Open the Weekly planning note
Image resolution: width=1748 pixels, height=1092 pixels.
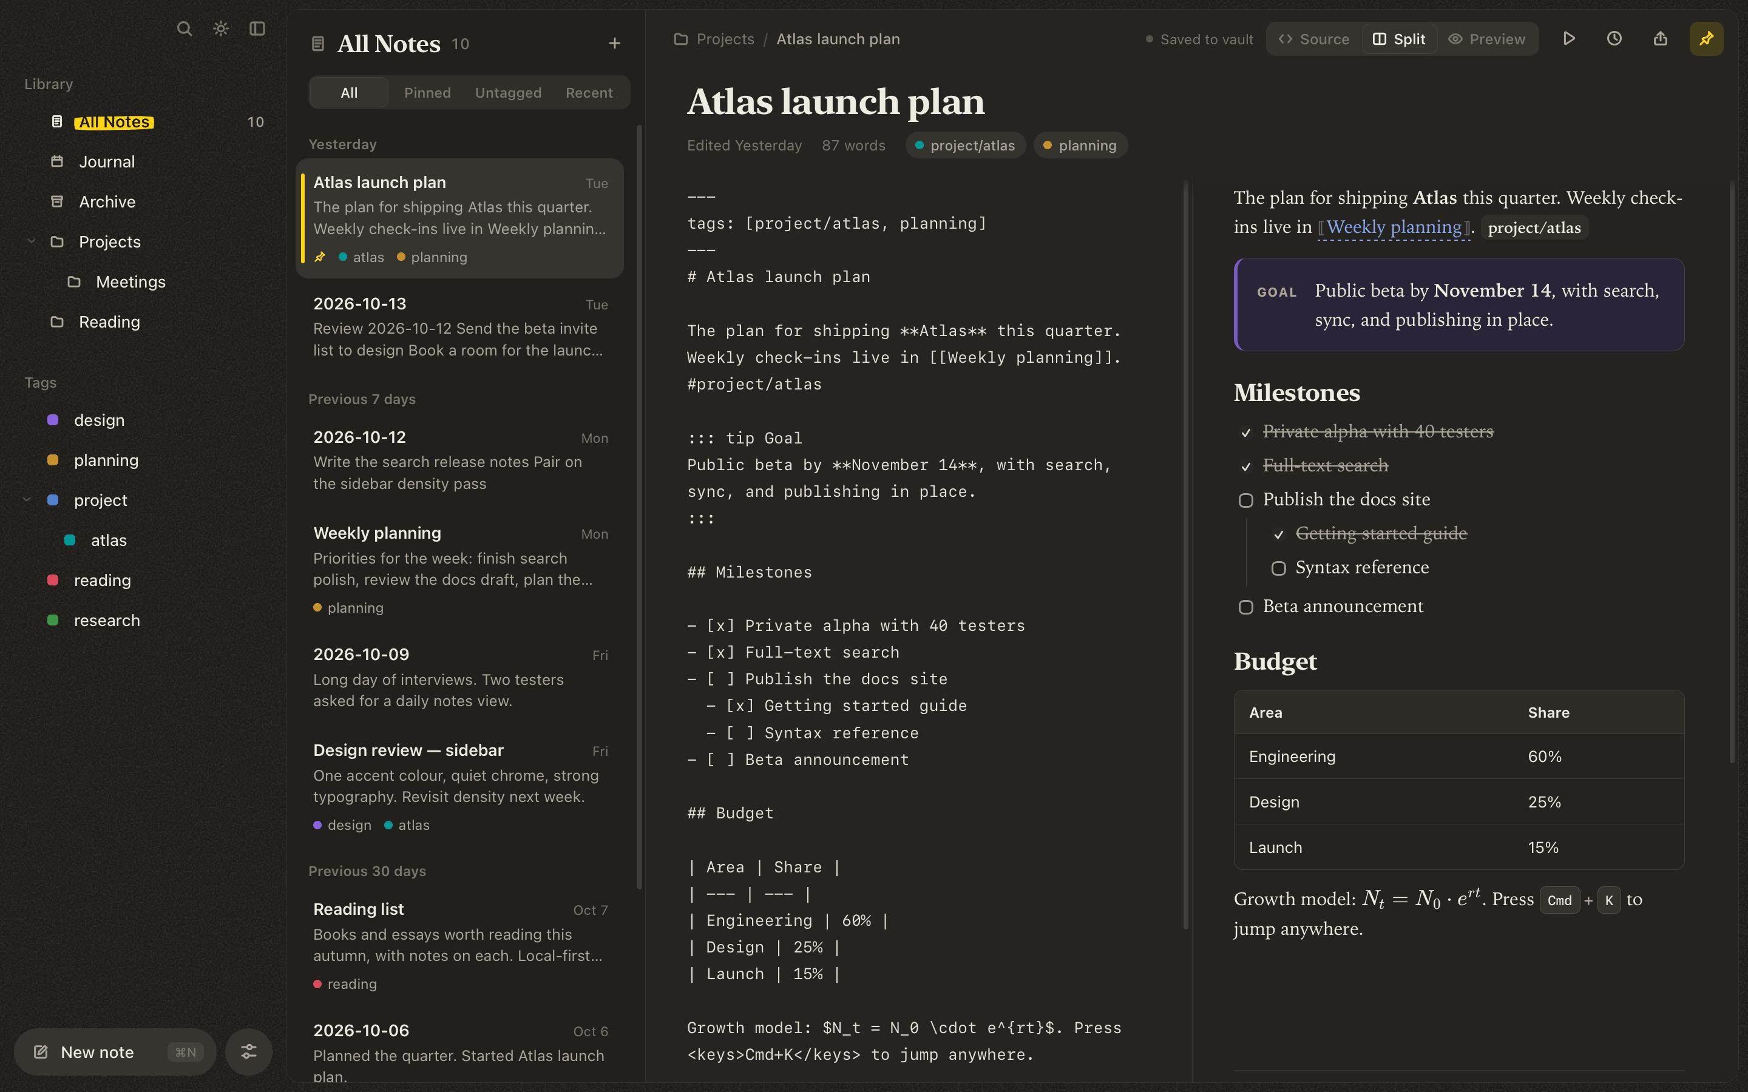(459, 570)
